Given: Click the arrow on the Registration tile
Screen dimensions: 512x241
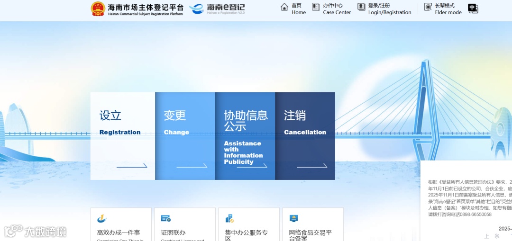Looking at the screenshot, I should (132, 166).
